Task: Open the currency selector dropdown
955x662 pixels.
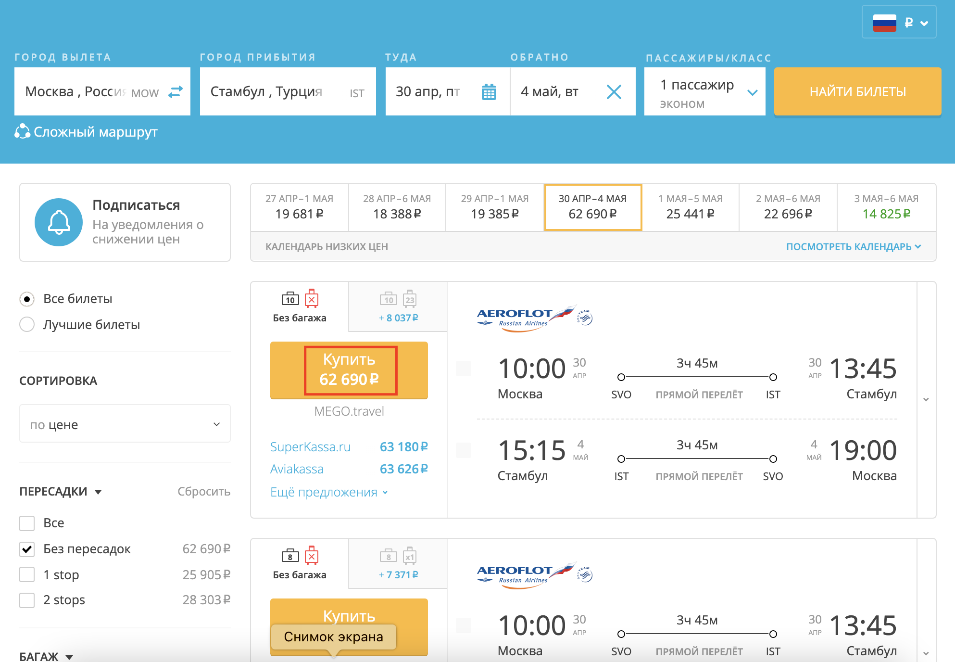Action: click(x=899, y=22)
